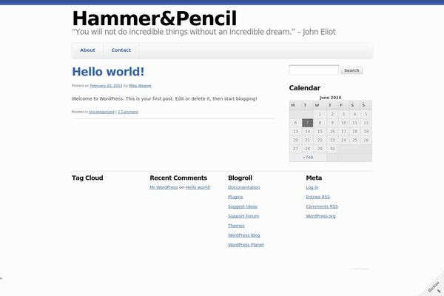
Task: Click calendar day 30
Action: pyautogui.click(x=332, y=149)
